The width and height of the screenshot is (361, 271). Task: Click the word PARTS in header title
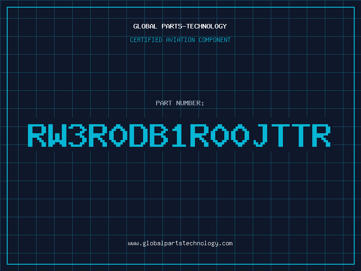coord(172,26)
